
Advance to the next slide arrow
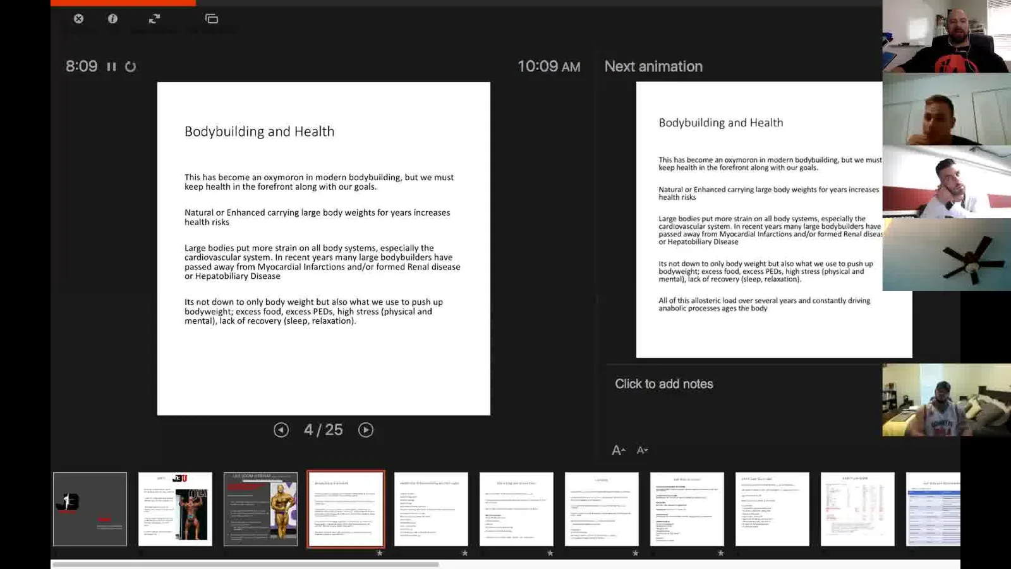click(x=366, y=430)
